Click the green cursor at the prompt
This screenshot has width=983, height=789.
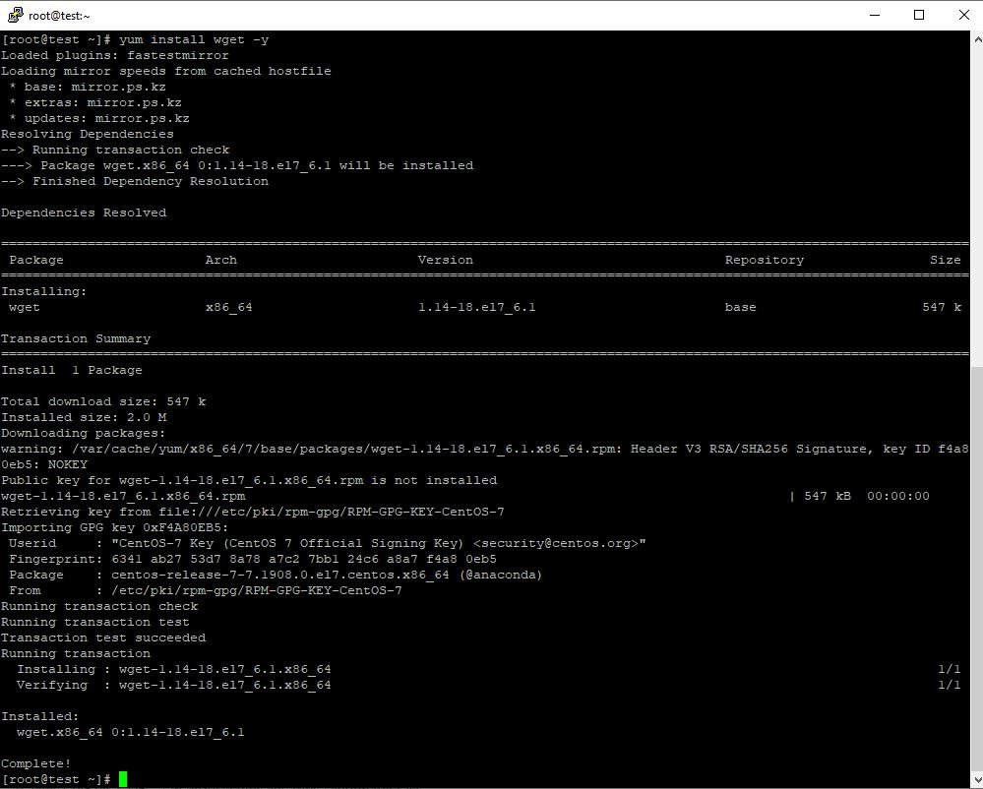pos(123,779)
